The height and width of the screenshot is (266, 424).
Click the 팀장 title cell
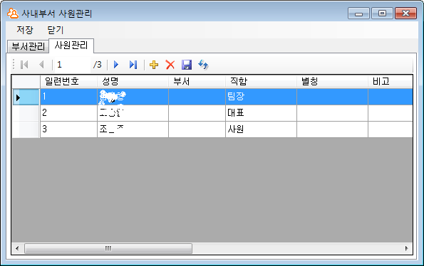[x=261, y=97]
